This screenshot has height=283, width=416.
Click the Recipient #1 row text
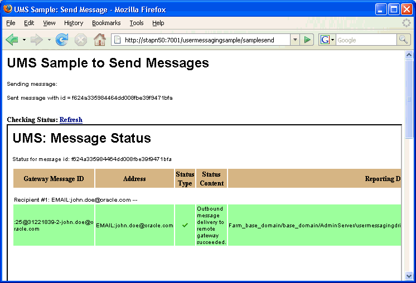coord(76,200)
